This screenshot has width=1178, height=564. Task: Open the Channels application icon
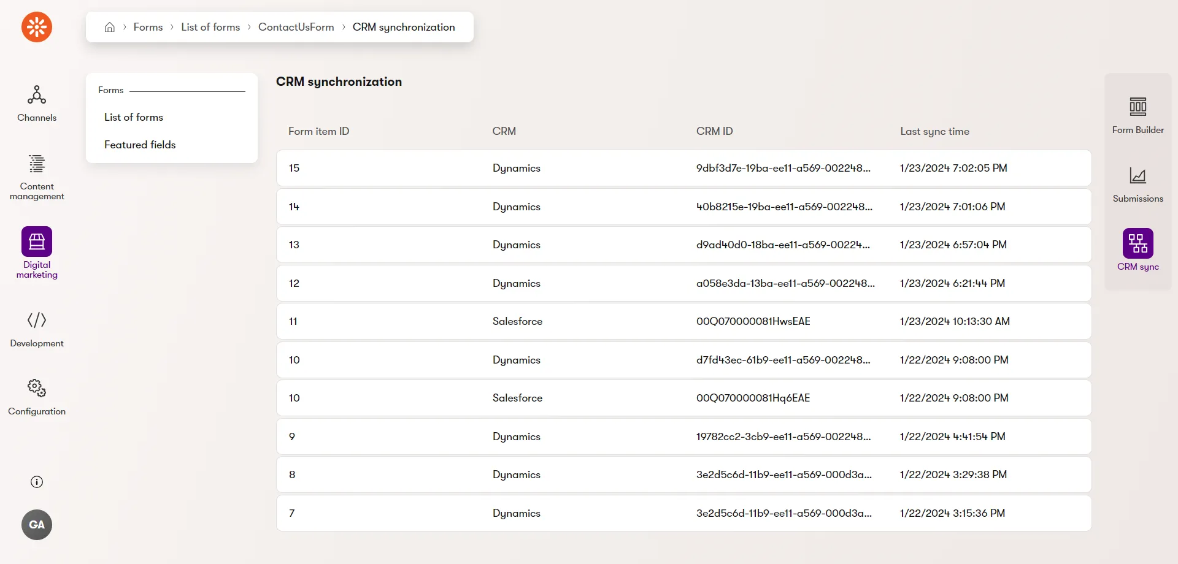[37, 95]
